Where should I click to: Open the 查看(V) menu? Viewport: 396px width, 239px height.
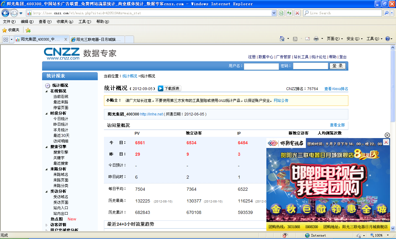pyautogui.click(x=45, y=22)
